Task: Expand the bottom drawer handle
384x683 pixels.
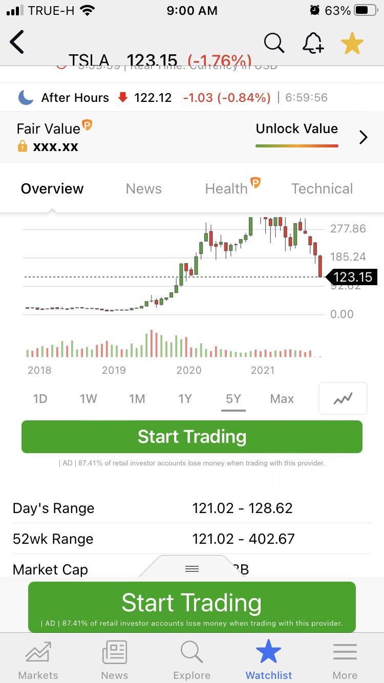Action: pos(192,568)
